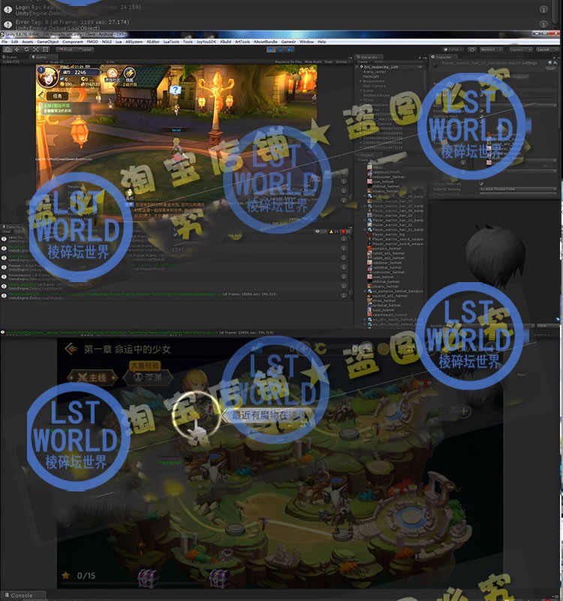
Task: Click the 0/15 star progress count
Action: pos(86,575)
